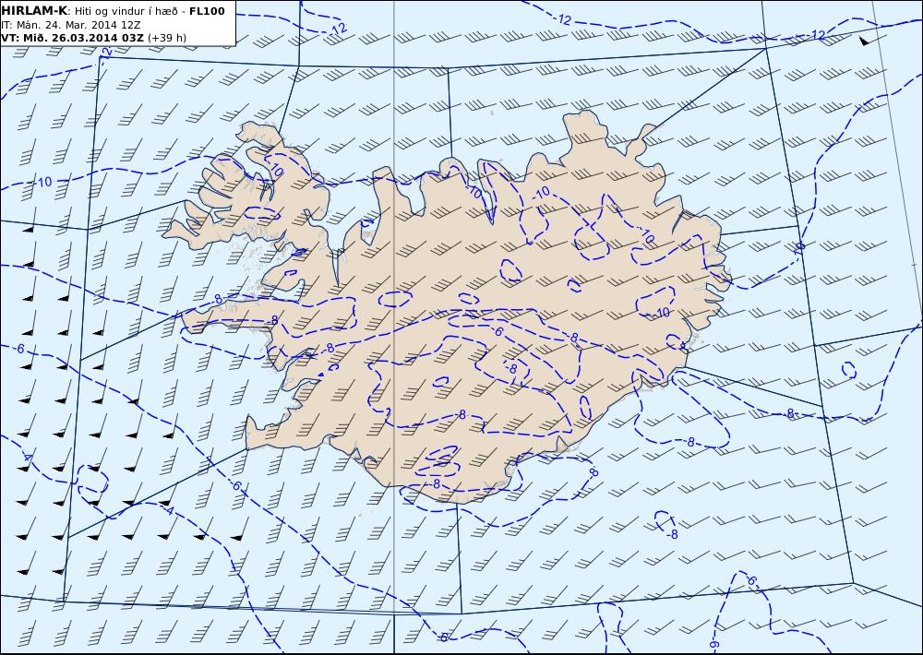Click the valid time 'VT: Mið. 26.03.2014 03Z'
This screenshot has height=655, width=923.
pyautogui.click(x=72, y=38)
